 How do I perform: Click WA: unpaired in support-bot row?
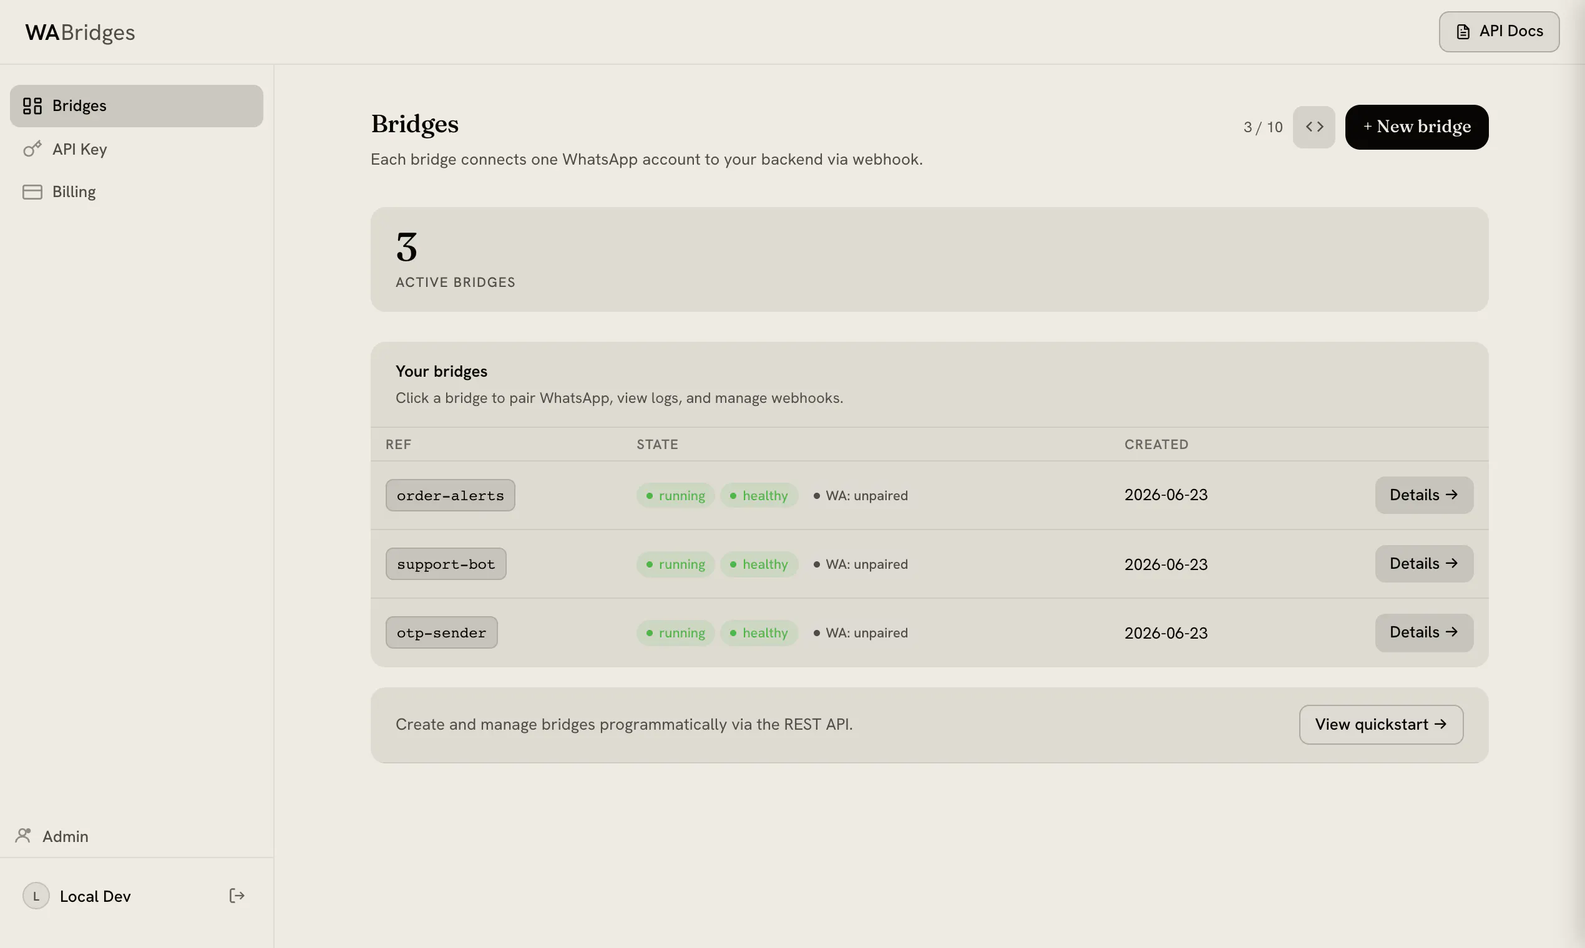(x=861, y=564)
